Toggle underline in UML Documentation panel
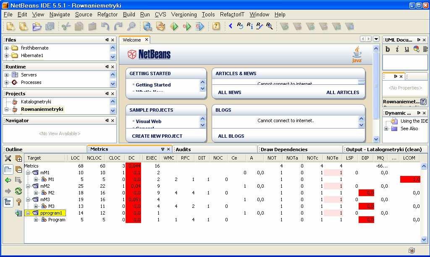Image resolution: width=430 pixels, height=257 pixels. (406, 49)
